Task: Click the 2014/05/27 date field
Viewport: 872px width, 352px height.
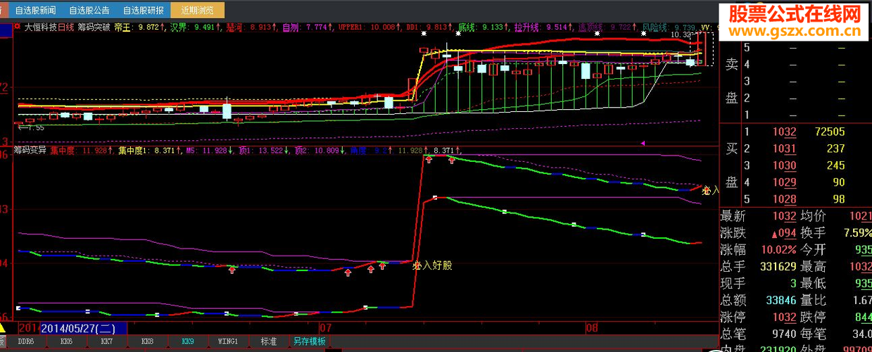Action: [84, 328]
